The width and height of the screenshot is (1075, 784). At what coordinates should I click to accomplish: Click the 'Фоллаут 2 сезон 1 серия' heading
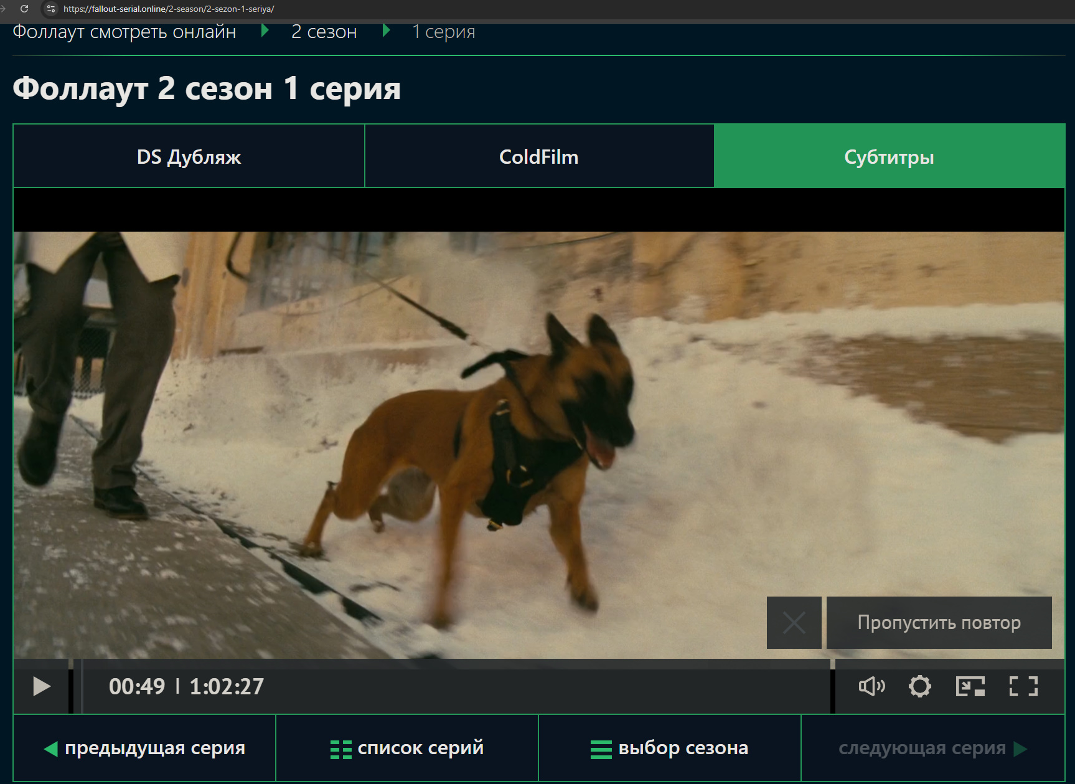point(207,88)
